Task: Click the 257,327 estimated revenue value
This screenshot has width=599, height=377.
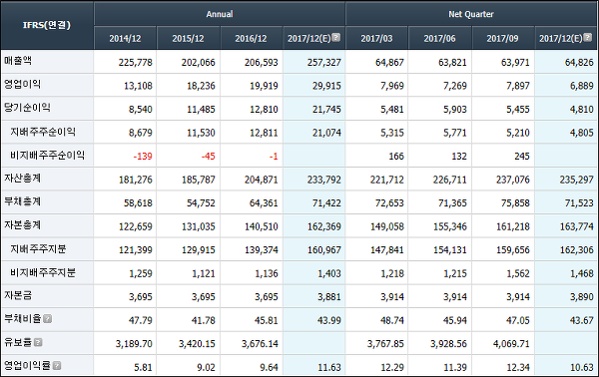Action: click(x=323, y=62)
